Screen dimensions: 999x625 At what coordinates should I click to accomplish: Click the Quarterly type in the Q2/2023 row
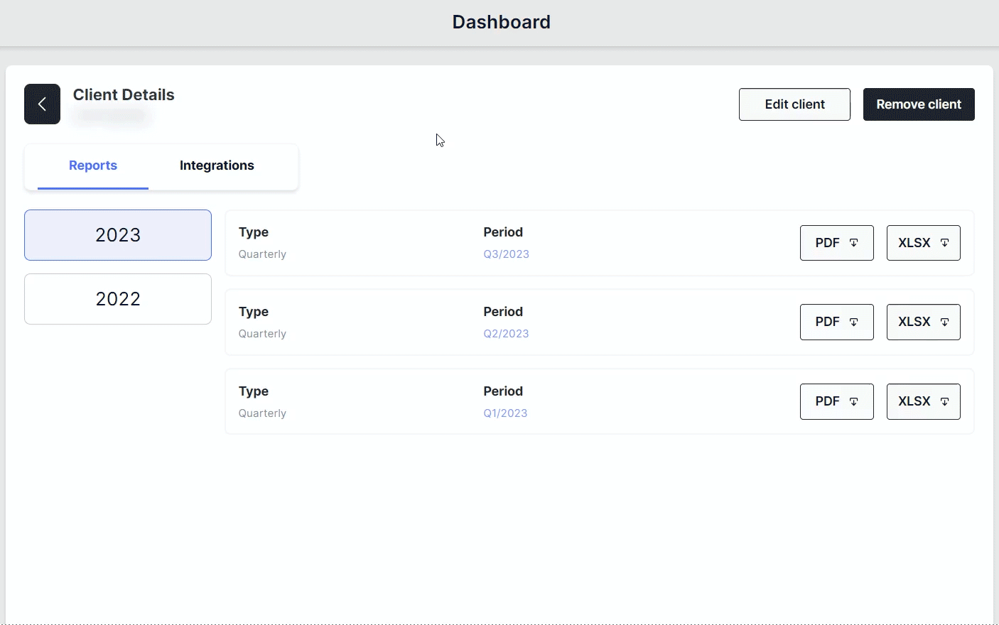coord(262,334)
